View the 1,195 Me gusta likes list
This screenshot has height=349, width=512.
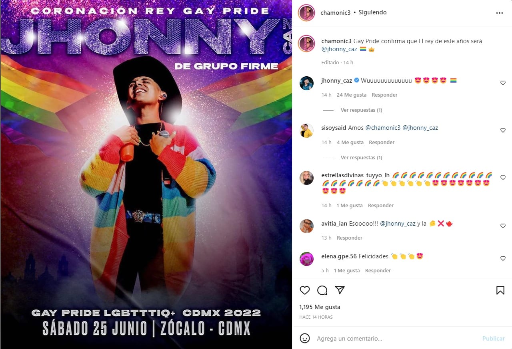[x=320, y=307]
